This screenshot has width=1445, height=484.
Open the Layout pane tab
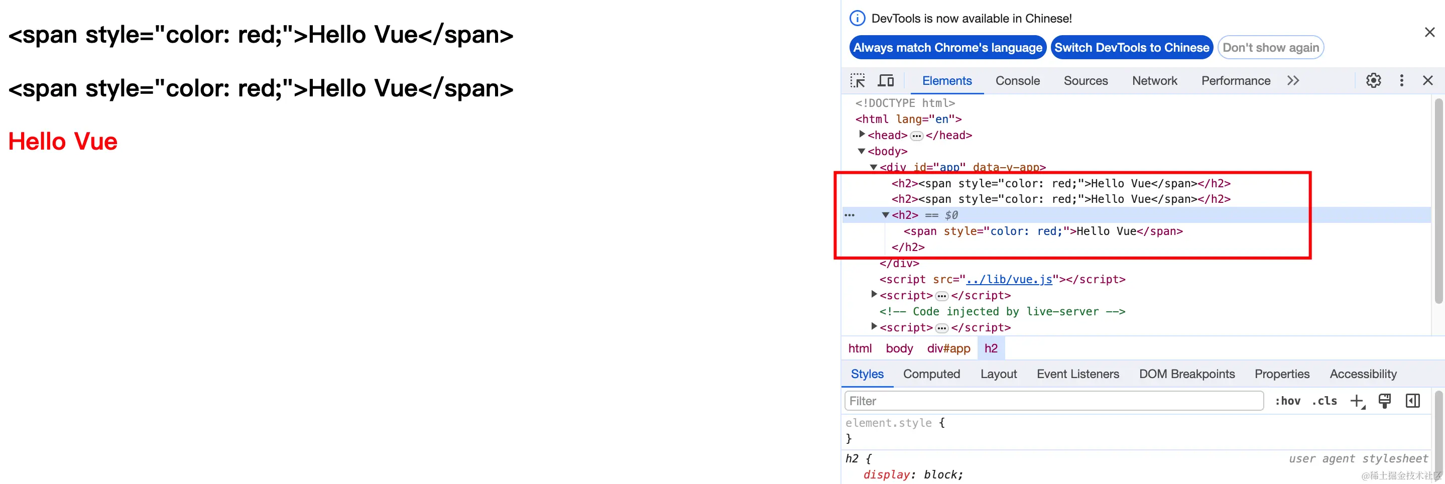tap(999, 374)
